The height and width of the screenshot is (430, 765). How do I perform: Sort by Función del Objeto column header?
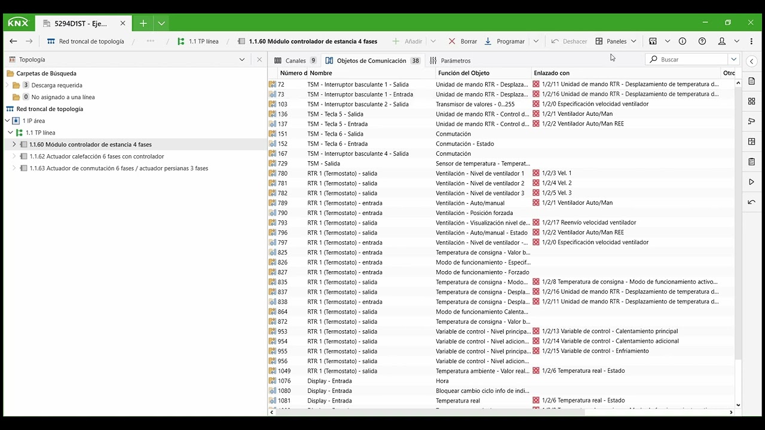pos(484,73)
